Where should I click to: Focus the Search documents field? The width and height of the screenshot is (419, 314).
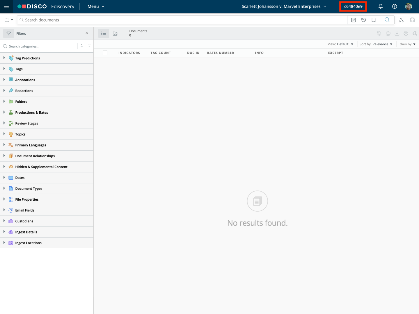(182, 20)
